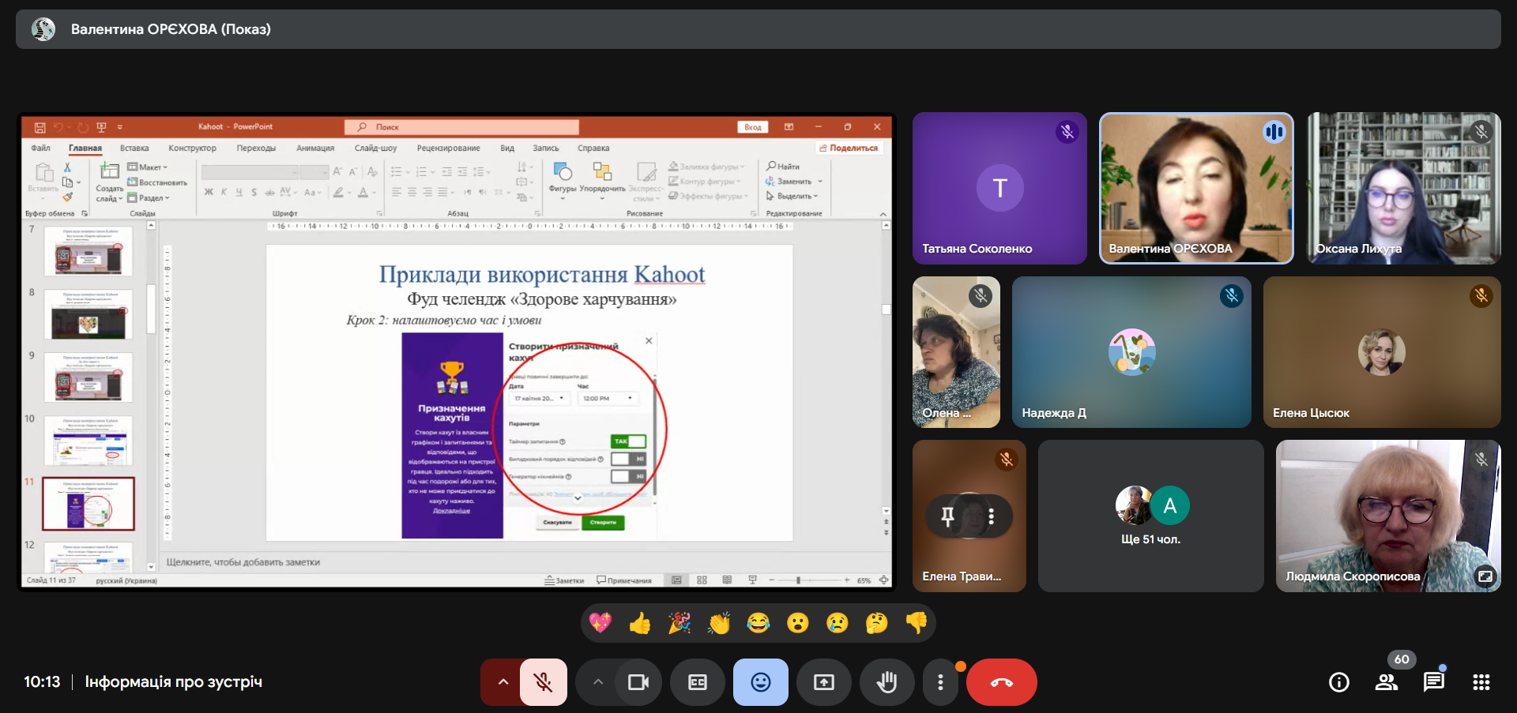
Task: Open Упорядочить arrange dropdown
Action: click(602, 180)
